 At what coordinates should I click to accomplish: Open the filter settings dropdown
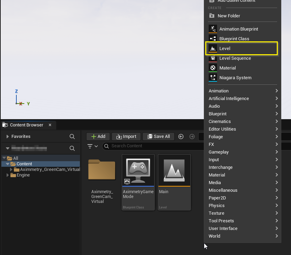pos(92,146)
